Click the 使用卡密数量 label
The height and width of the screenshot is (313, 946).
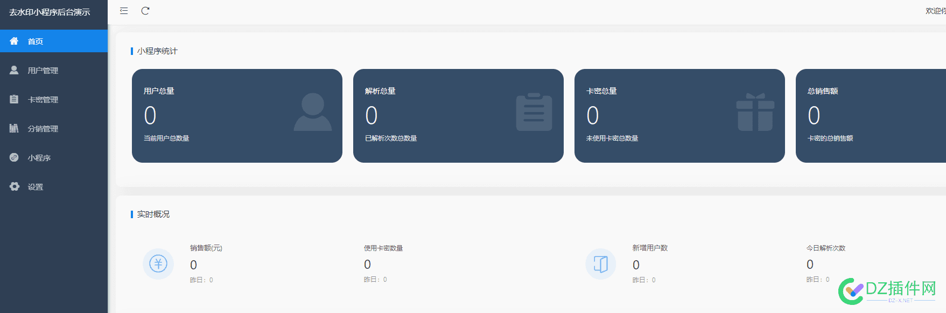(x=383, y=248)
